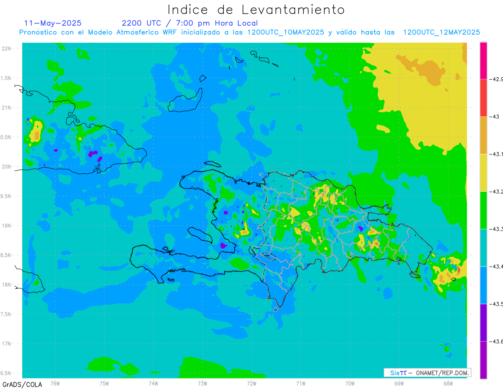
Task: Click the legend value '-43'
Action: pyautogui.click(x=493, y=117)
